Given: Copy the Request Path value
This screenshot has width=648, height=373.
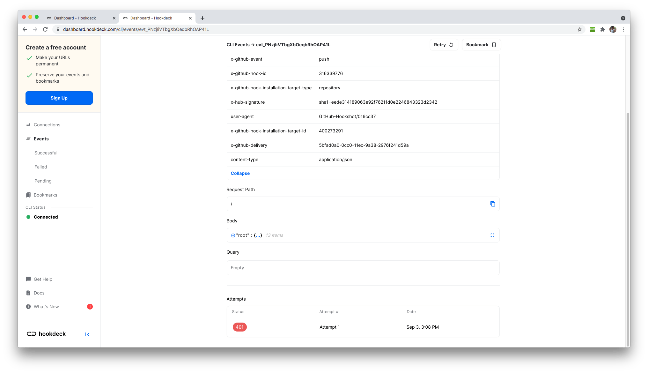Looking at the screenshot, I should tap(492, 204).
